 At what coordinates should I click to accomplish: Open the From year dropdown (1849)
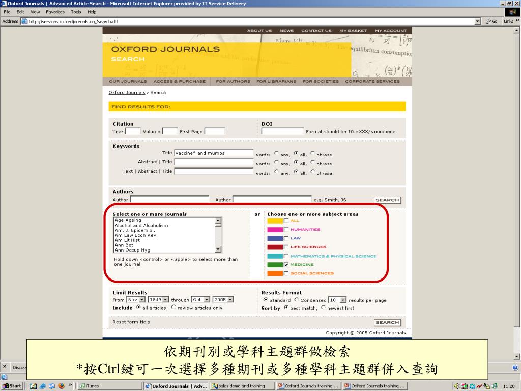(x=158, y=300)
